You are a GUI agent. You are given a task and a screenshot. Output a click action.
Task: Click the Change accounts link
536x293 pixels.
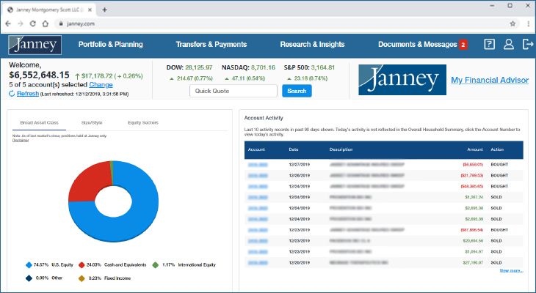coord(101,84)
